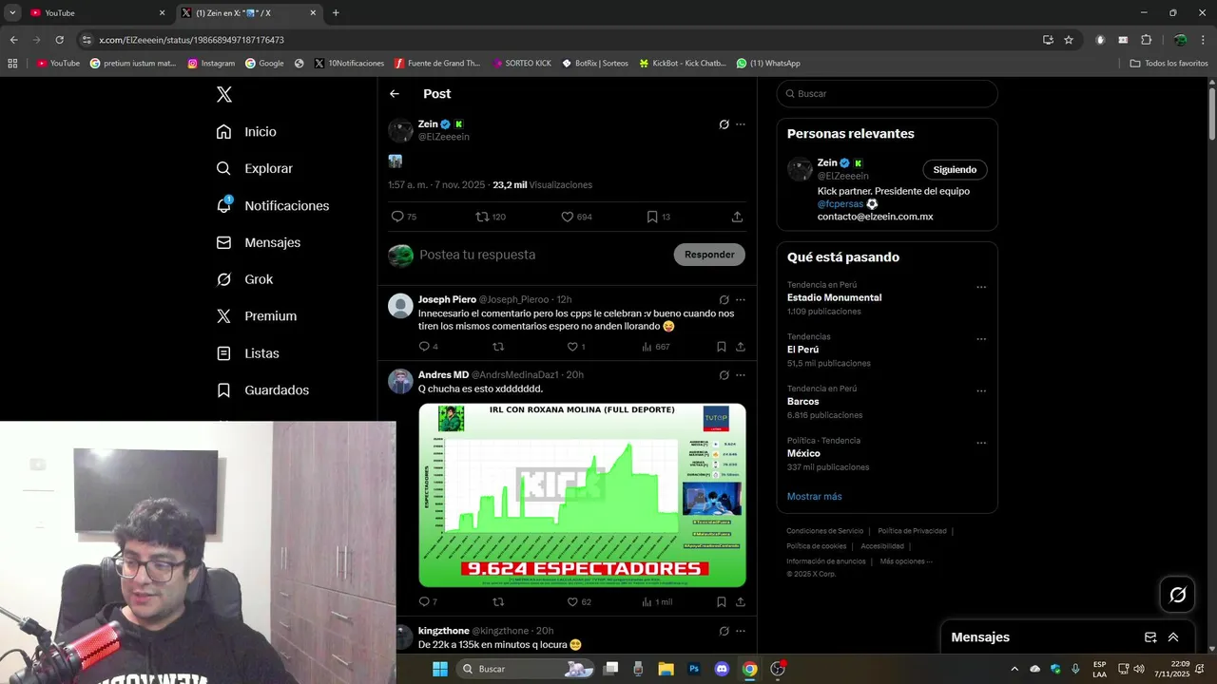Click Mostrar más under trends
This screenshot has height=684, width=1217.
[814, 496]
